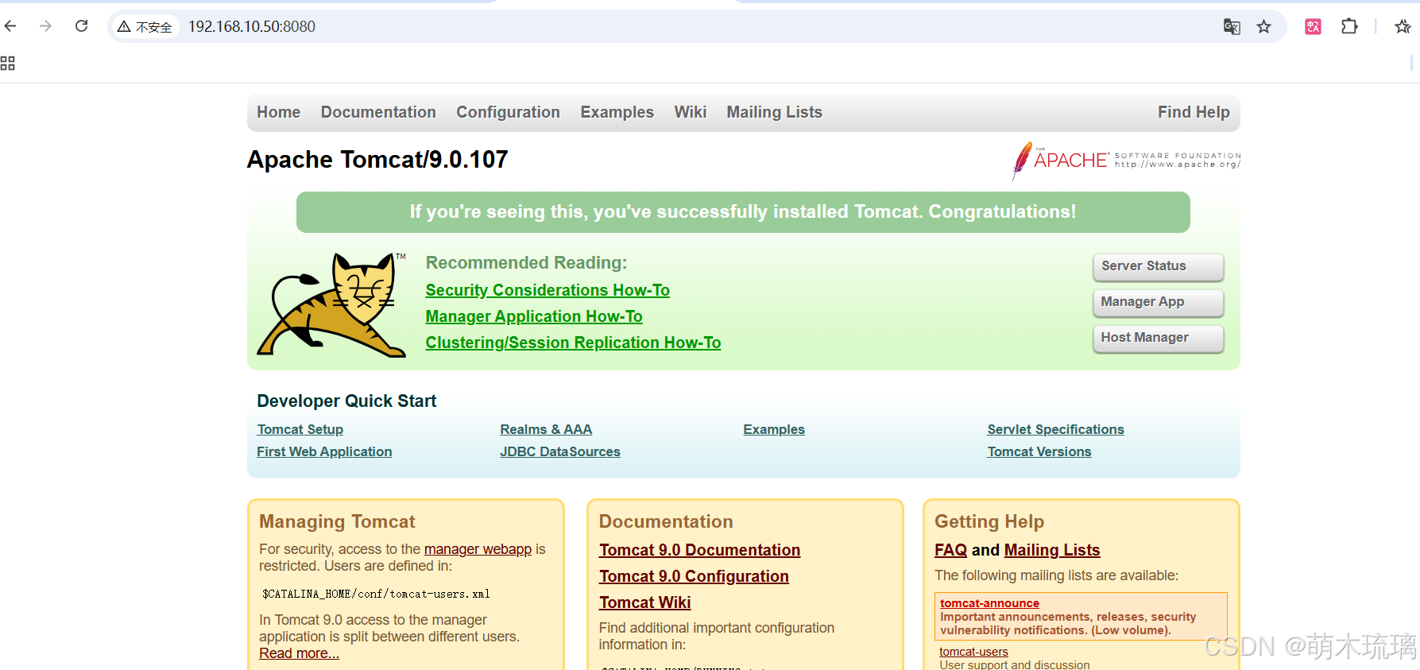Click the browser back arrow
The image size is (1420, 670).
tap(10, 26)
